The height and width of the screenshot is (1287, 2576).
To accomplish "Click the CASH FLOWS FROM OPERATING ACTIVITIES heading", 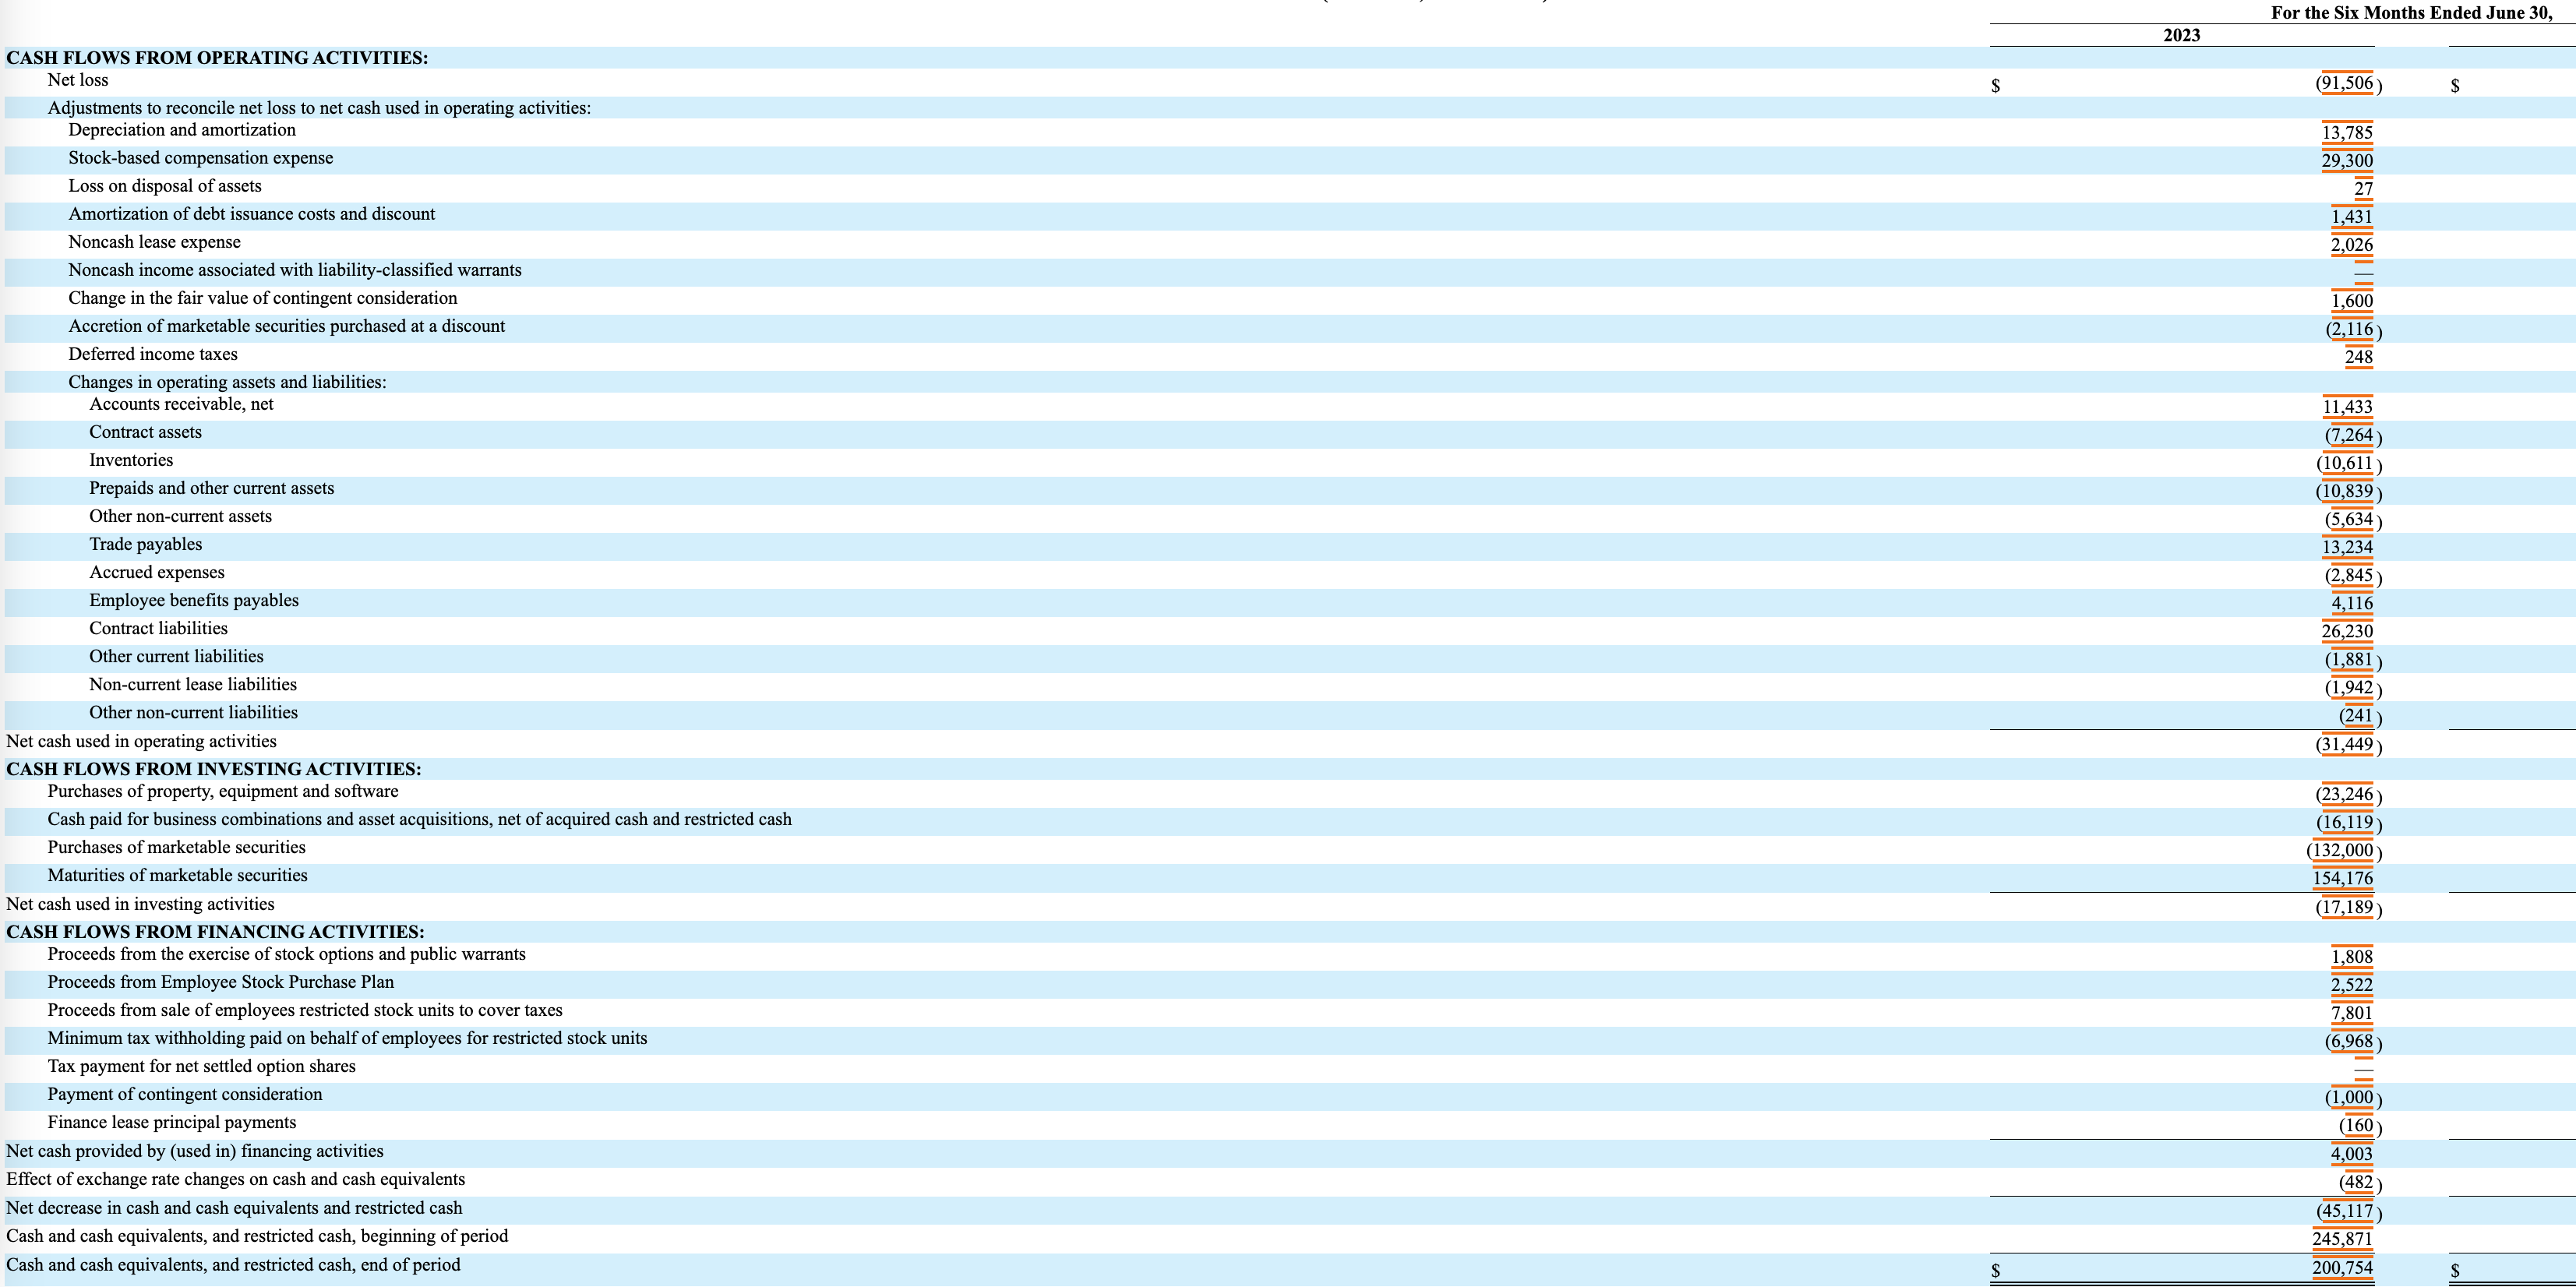I will (217, 58).
